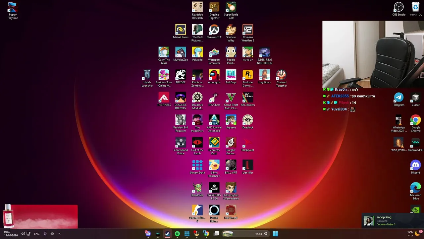Launch Among Us from the desktop
Image resolution: width=424 pixels, height=239 pixels.
pyautogui.click(x=214, y=77)
